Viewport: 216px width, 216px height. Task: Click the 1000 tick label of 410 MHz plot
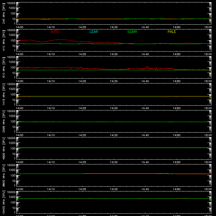12,35
